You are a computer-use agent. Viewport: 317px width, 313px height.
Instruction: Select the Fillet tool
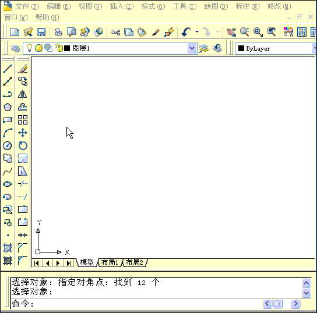(x=23, y=261)
